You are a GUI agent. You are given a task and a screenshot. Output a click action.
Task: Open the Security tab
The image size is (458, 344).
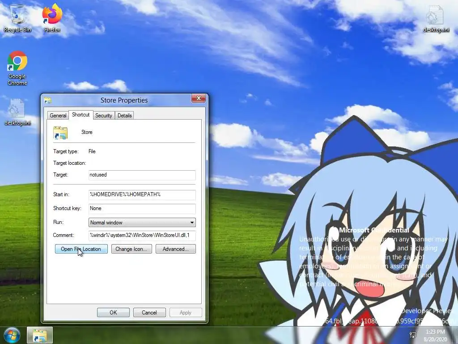pyautogui.click(x=104, y=115)
